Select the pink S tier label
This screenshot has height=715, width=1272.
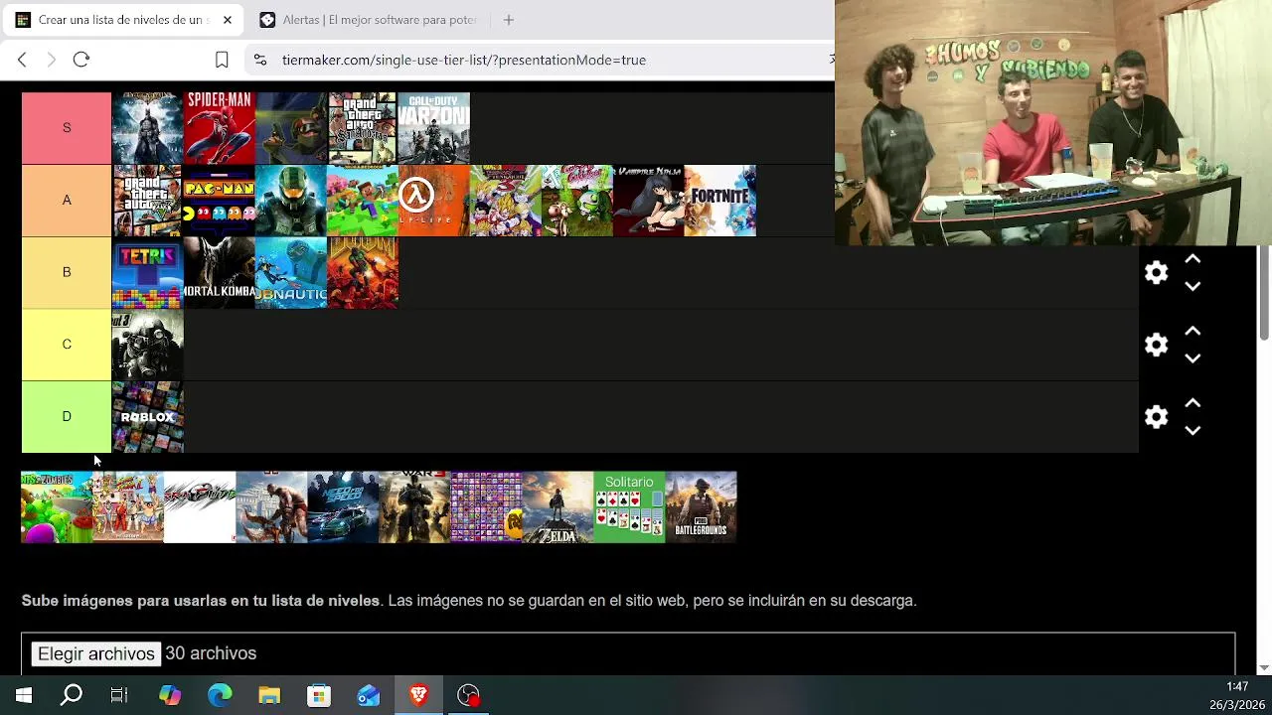click(x=67, y=128)
